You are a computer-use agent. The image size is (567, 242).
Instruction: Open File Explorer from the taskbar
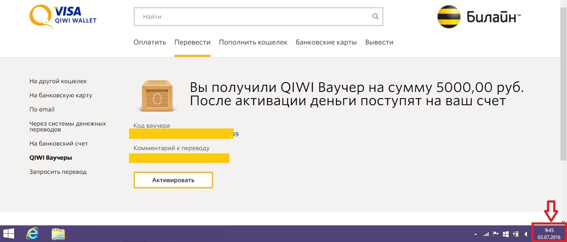(x=58, y=234)
